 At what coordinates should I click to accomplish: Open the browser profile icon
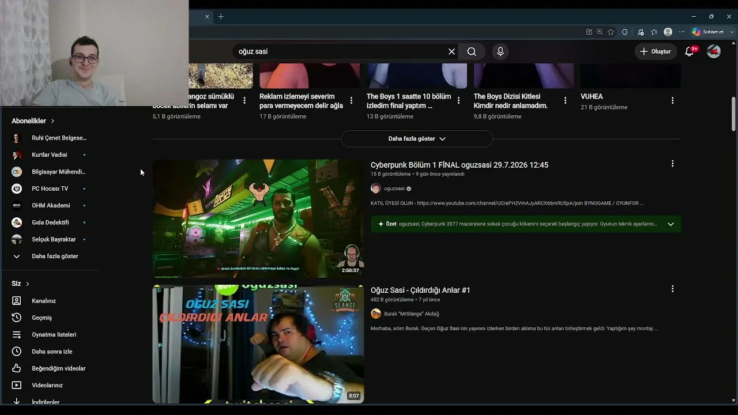click(668, 32)
